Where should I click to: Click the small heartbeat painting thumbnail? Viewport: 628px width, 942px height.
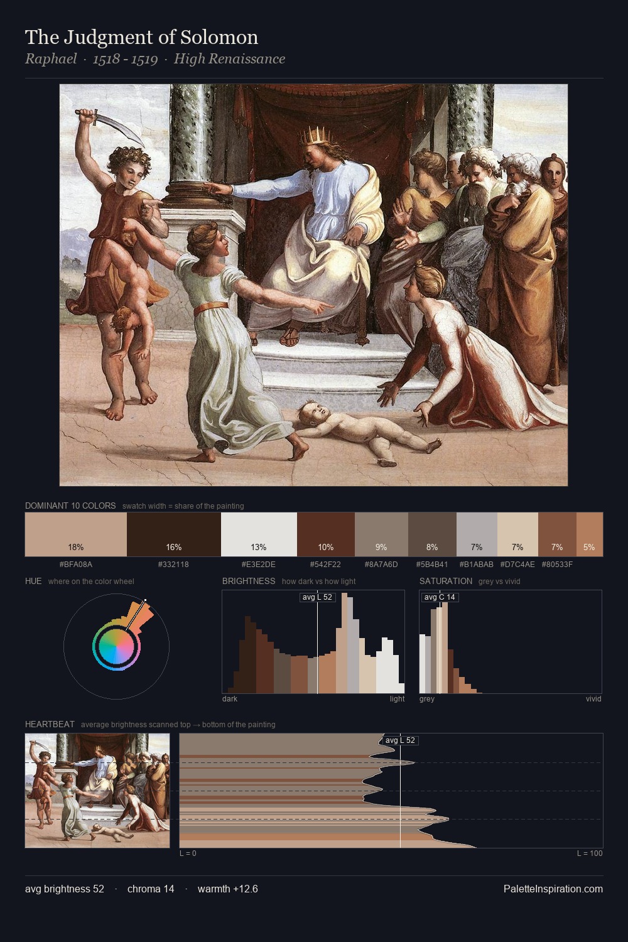pos(97,790)
